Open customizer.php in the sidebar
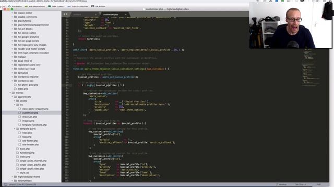Viewport: 334px width, 187px height. click(x=30, y=113)
